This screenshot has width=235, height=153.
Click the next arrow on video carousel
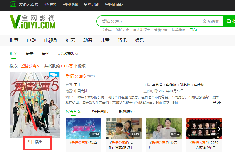[x=219, y=129]
